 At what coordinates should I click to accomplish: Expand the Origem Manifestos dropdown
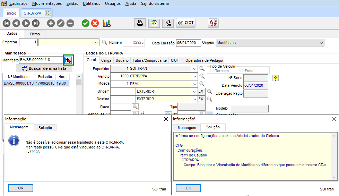point(321,43)
